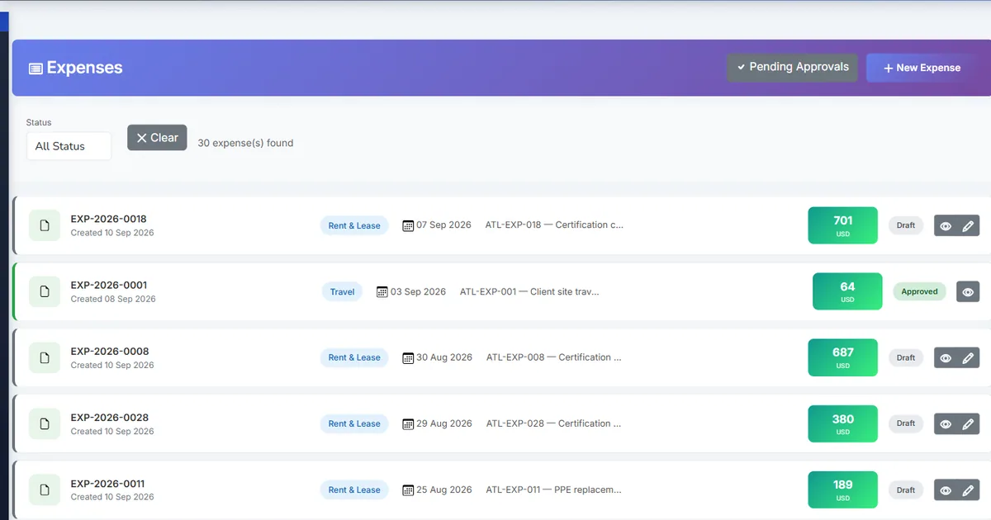Click the calendar icon beside 07 Sep 2026
Viewport: 991px width, 520px height.
coord(408,225)
